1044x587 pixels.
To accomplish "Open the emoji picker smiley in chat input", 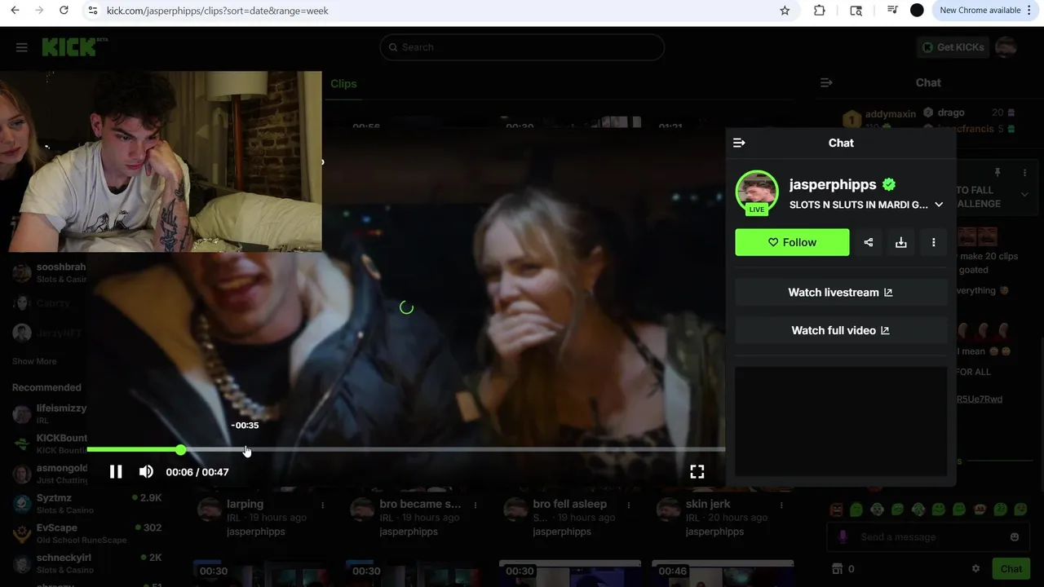I will (x=1015, y=536).
